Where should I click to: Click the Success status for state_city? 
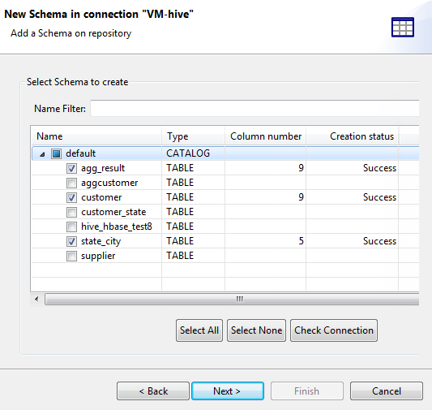[x=379, y=241]
